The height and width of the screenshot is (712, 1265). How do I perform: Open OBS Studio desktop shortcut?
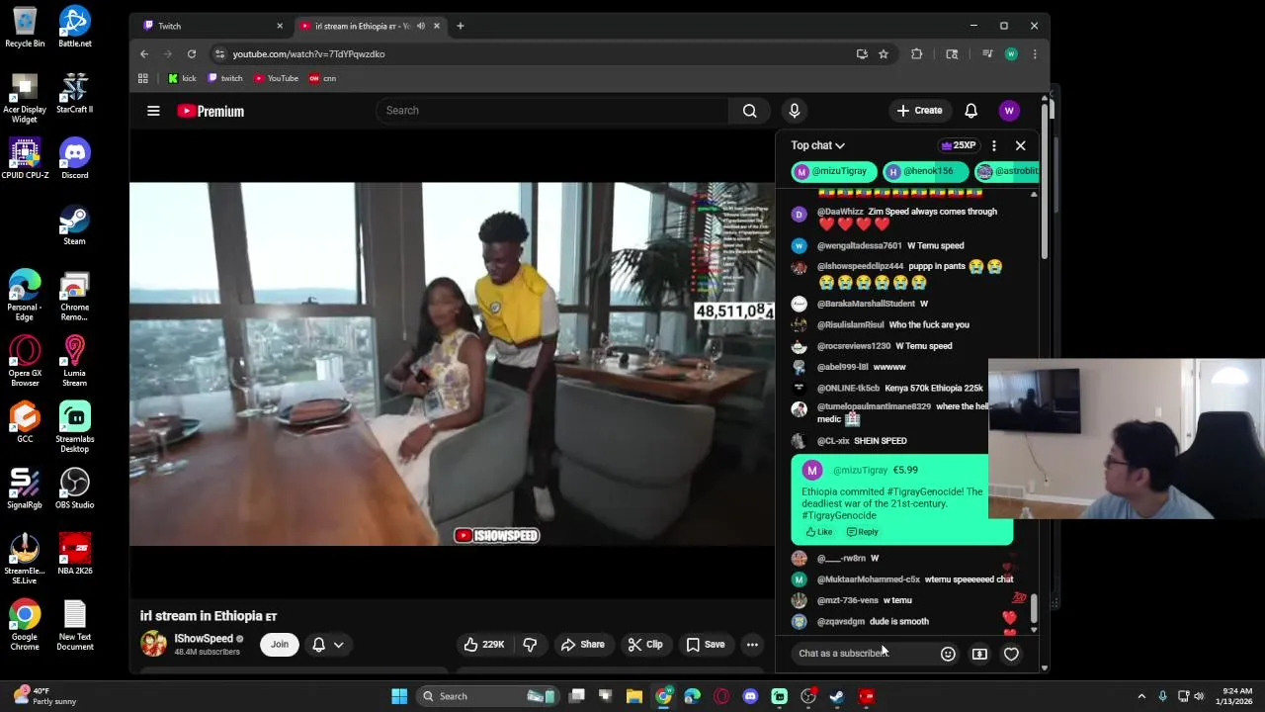(74, 489)
